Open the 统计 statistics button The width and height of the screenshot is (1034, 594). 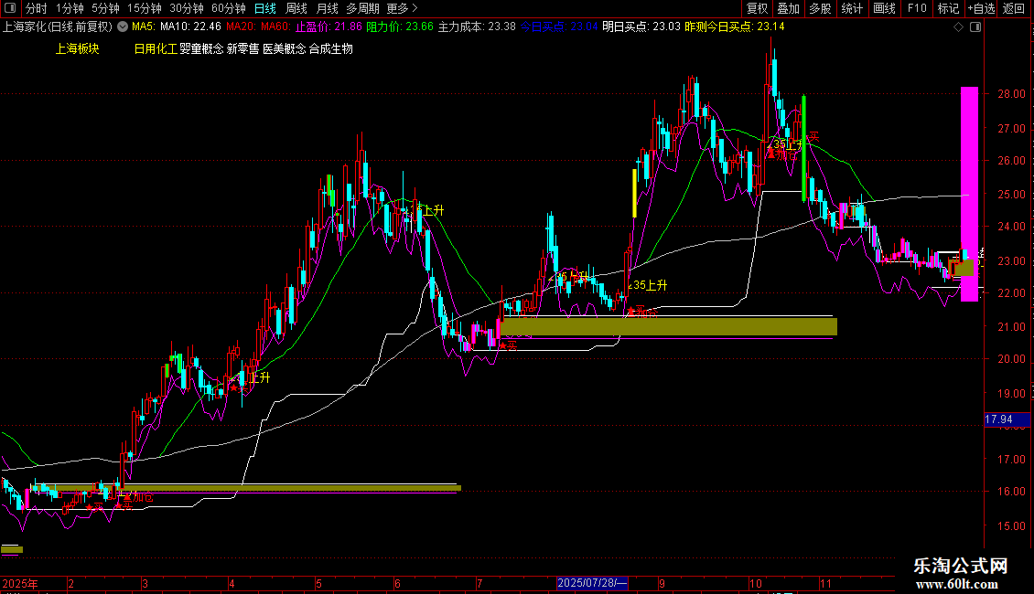click(x=852, y=8)
